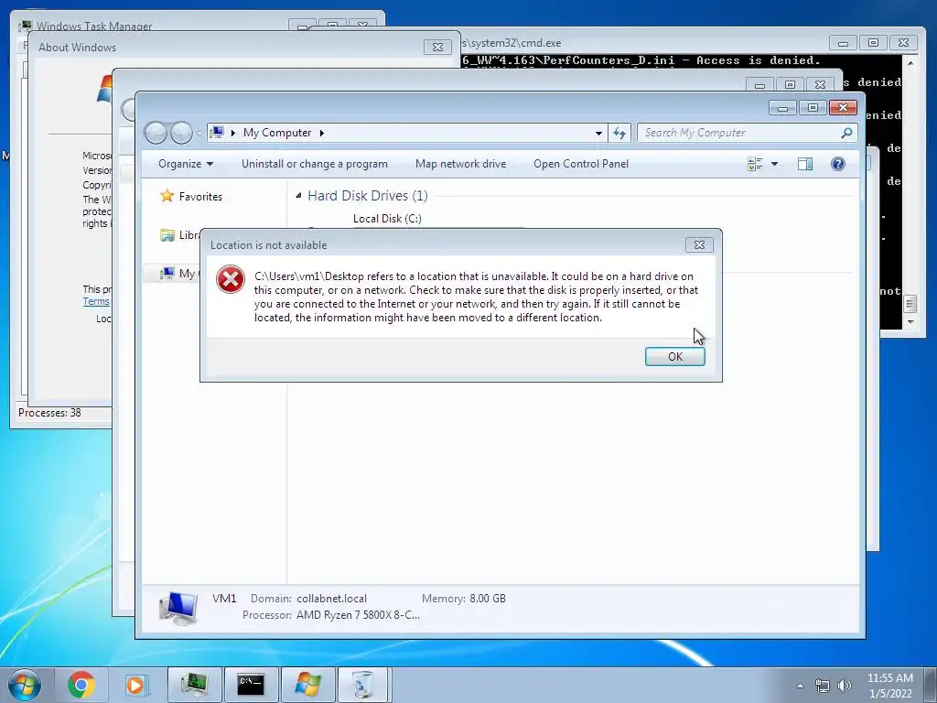Click the Libraries folder icon in the sidebar
This screenshot has height=703, width=937.
[x=167, y=235]
